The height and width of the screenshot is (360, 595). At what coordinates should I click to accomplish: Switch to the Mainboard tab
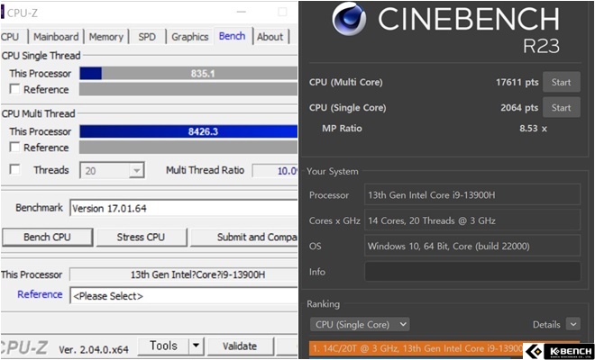point(56,37)
